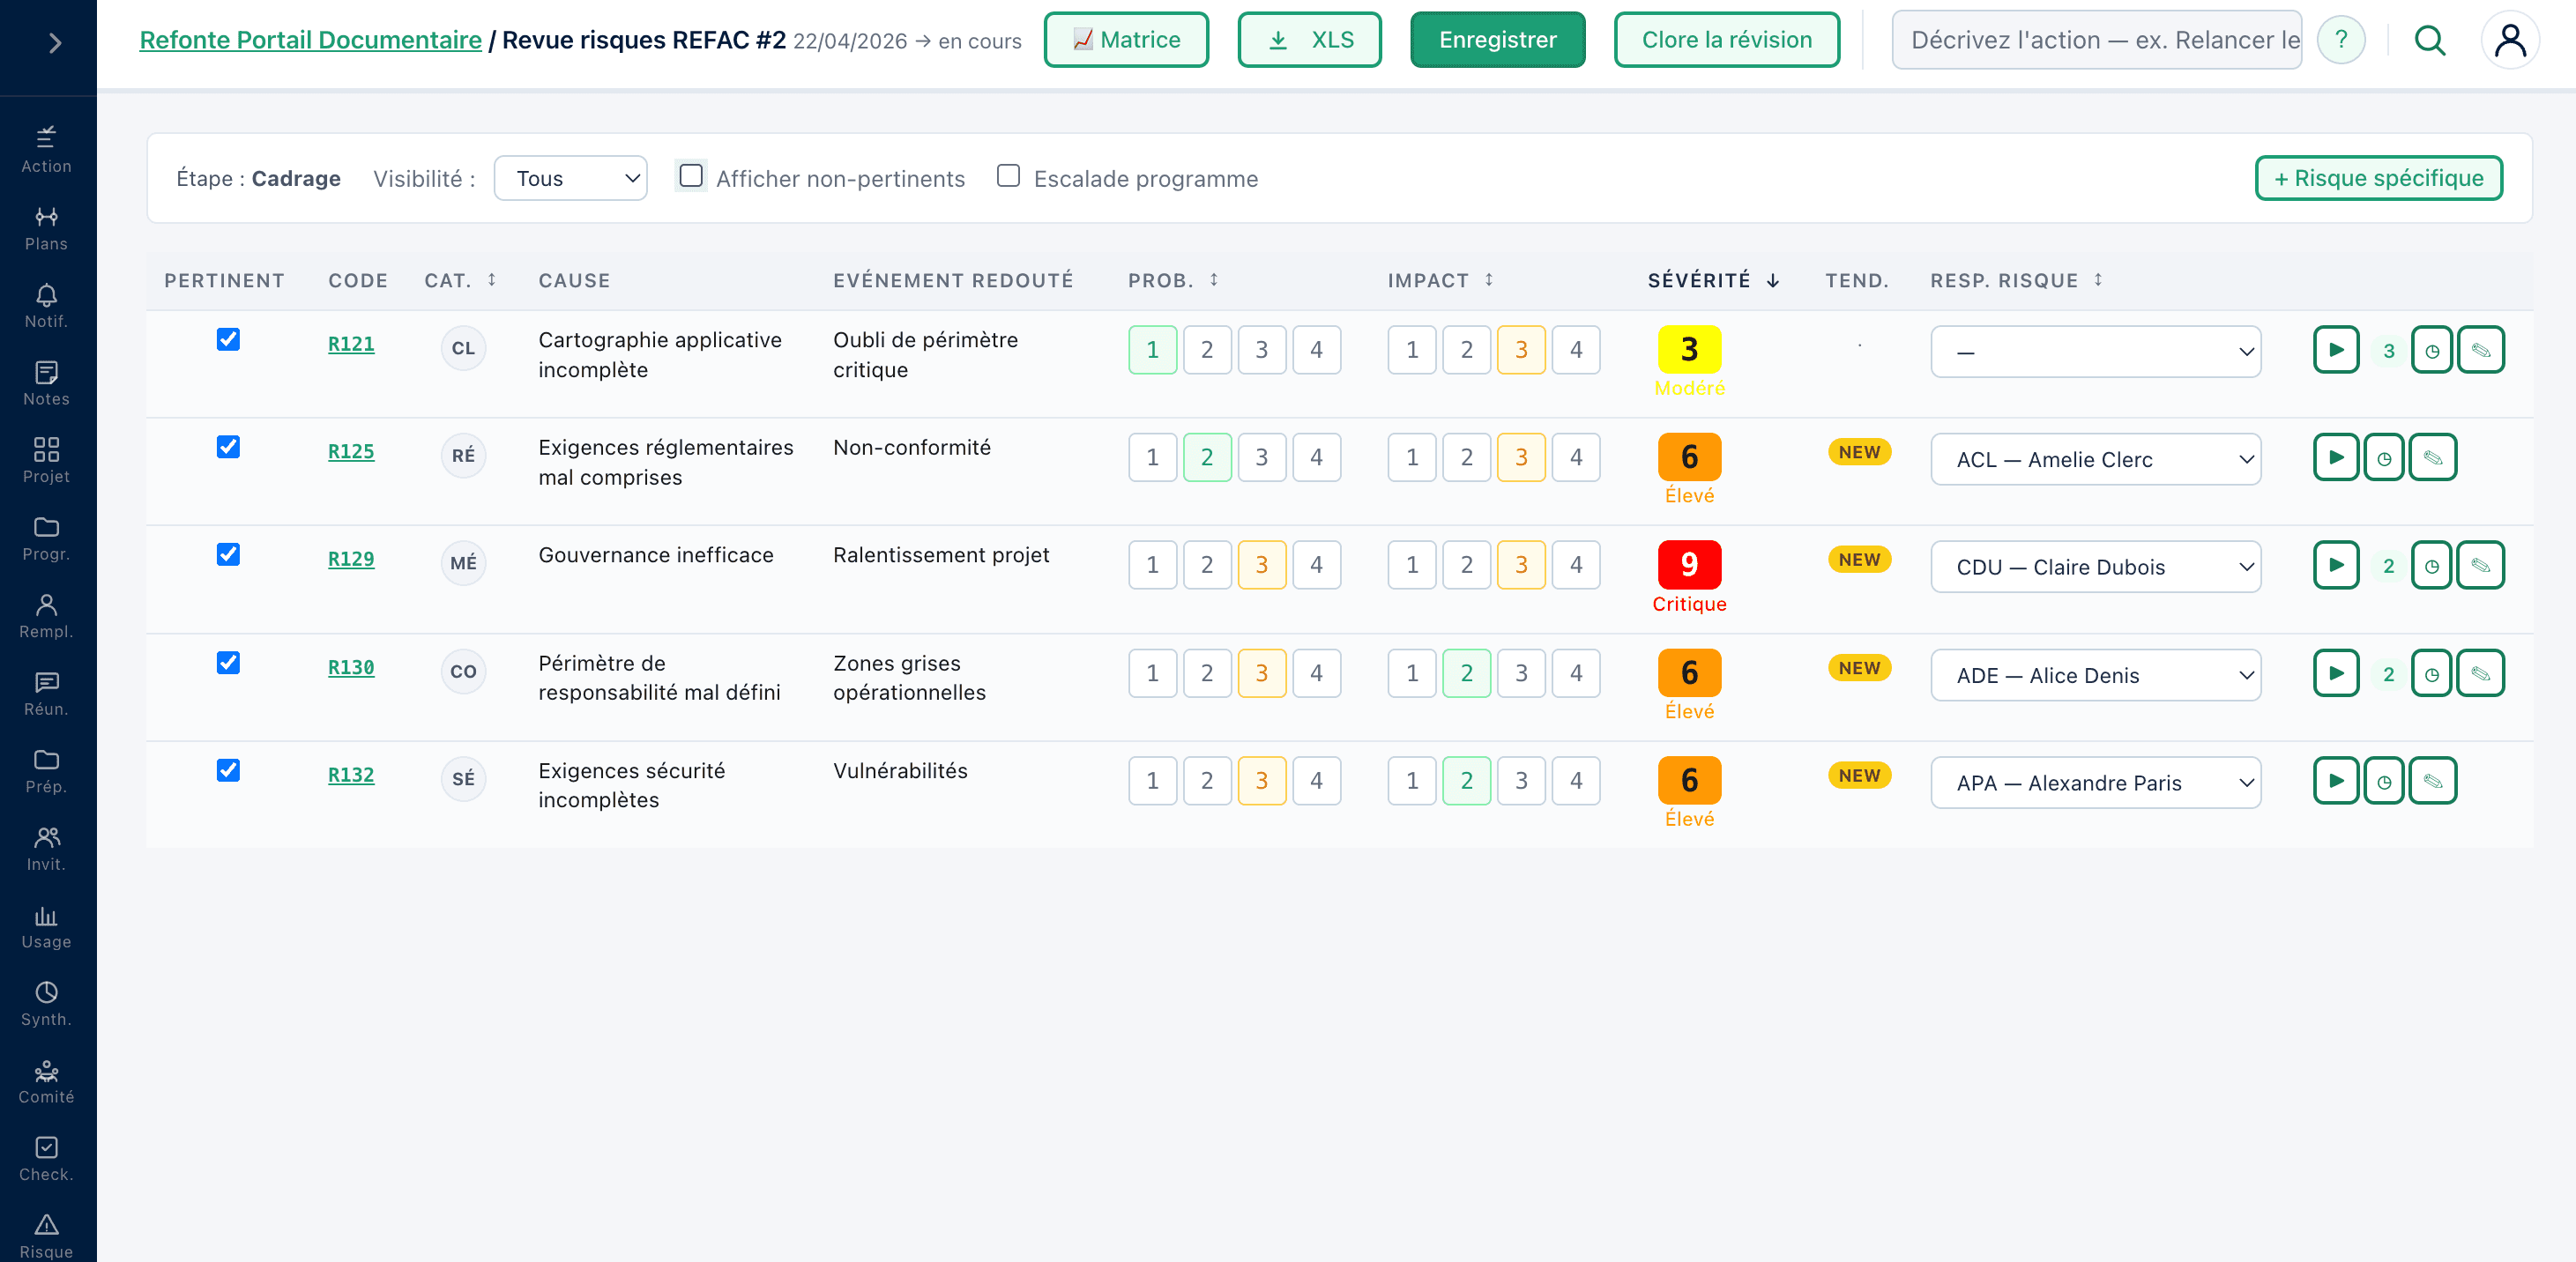Sort by the SÉVÉRITÉ column header
The height and width of the screenshot is (1262, 2576).
pyautogui.click(x=1713, y=280)
